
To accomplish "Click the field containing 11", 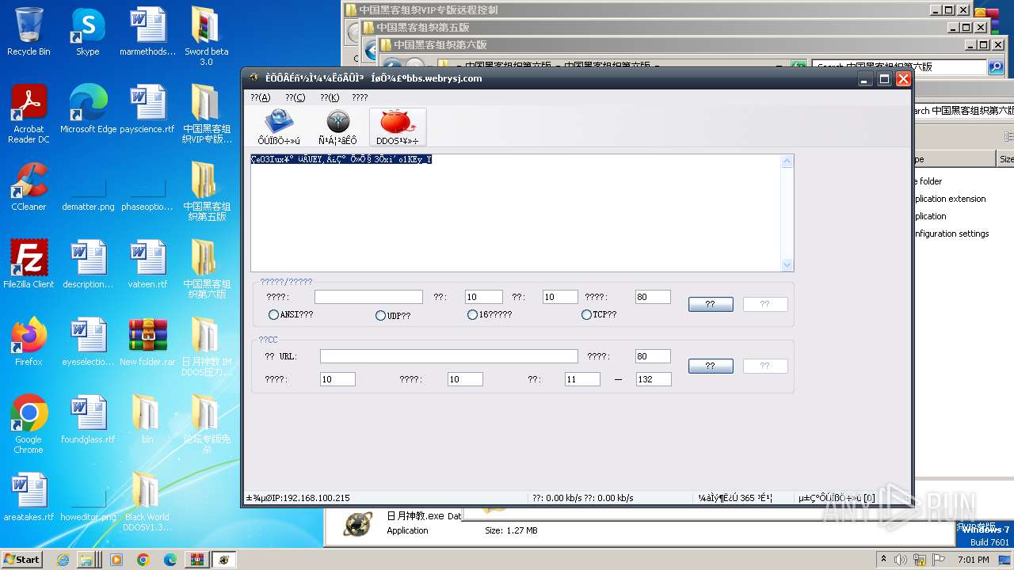I will point(582,379).
